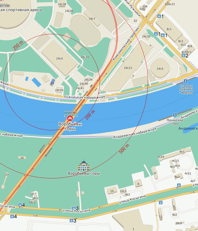The height and width of the screenshot is (231, 198).
Task: Click the bus stop icon beside building 4с7
Action: tap(179, 185)
